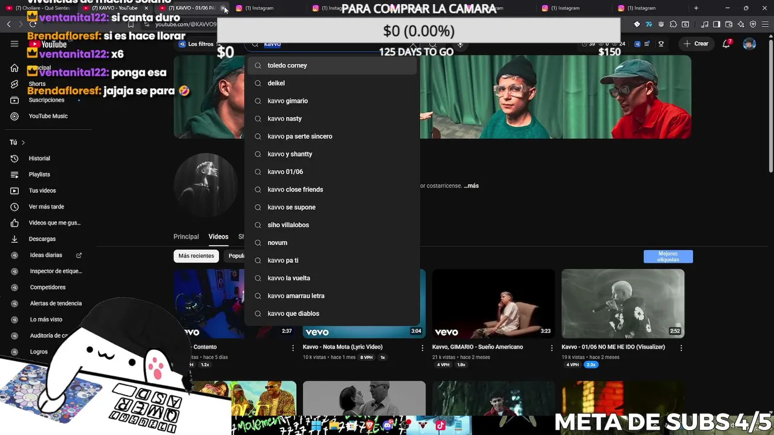Click the youtube.com/@KAVVO address bar
The height and width of the screenshot is (435, 774).
tap(185, 24)
